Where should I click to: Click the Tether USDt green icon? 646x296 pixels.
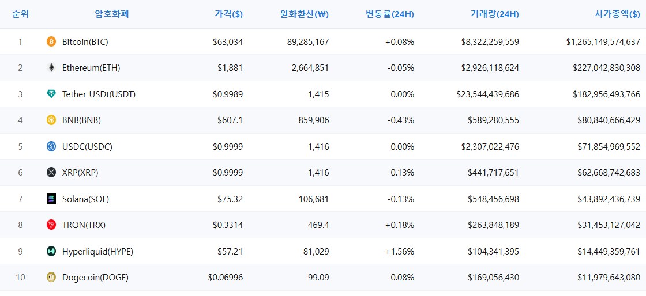(x=51, y=94)
